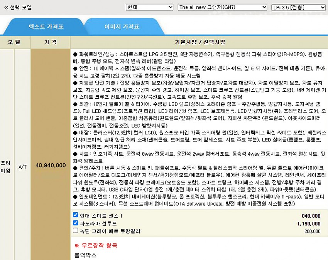Uncheck the 파노라마 선루프 option

76,223
